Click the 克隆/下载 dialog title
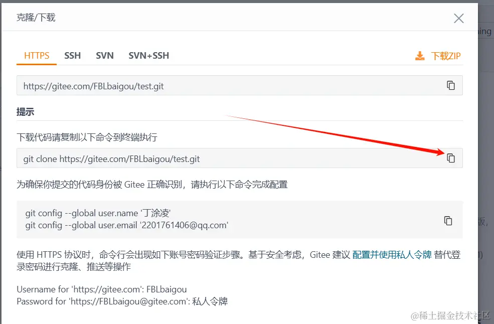Screen dimensions: 494x324 36,18
